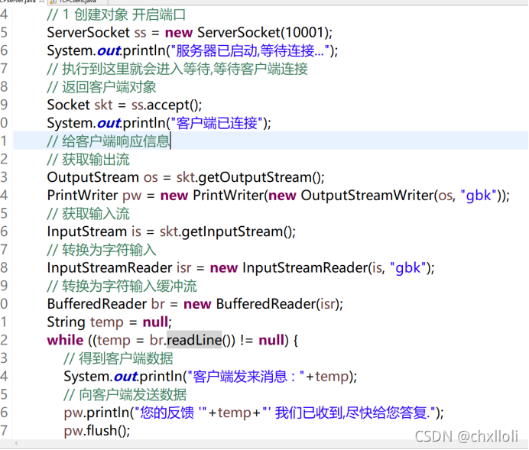This screenshot has width=529, height=450.
Task: Click the editor's horizontal scrollbar track
Action: point(270,444)
